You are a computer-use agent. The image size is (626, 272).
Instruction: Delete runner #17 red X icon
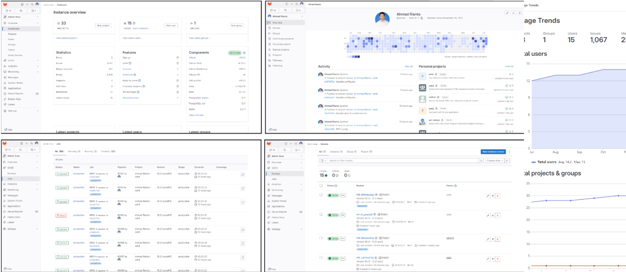click(497, 215)
